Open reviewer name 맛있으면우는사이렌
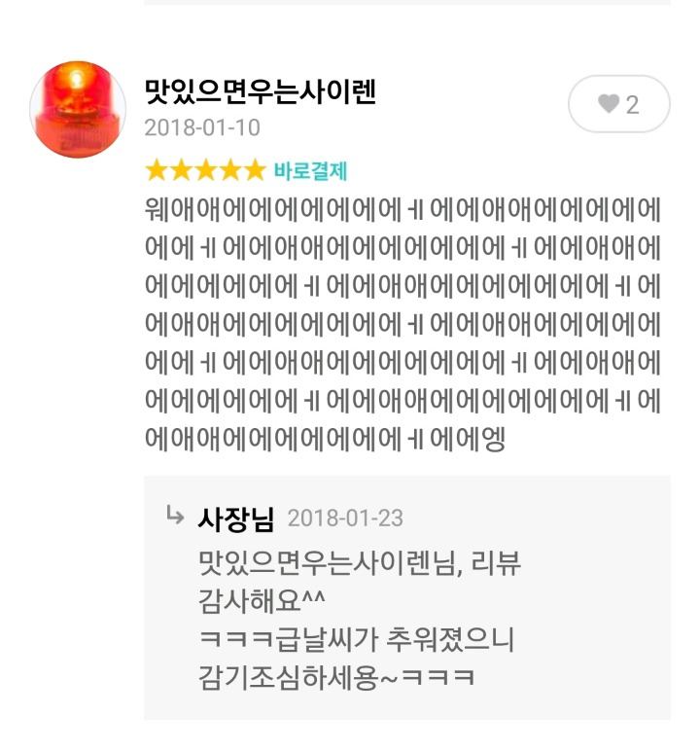 261,91
